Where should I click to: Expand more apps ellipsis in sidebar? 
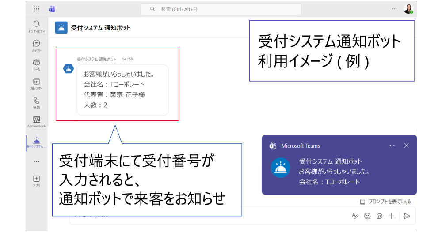(x=37, y=161)
